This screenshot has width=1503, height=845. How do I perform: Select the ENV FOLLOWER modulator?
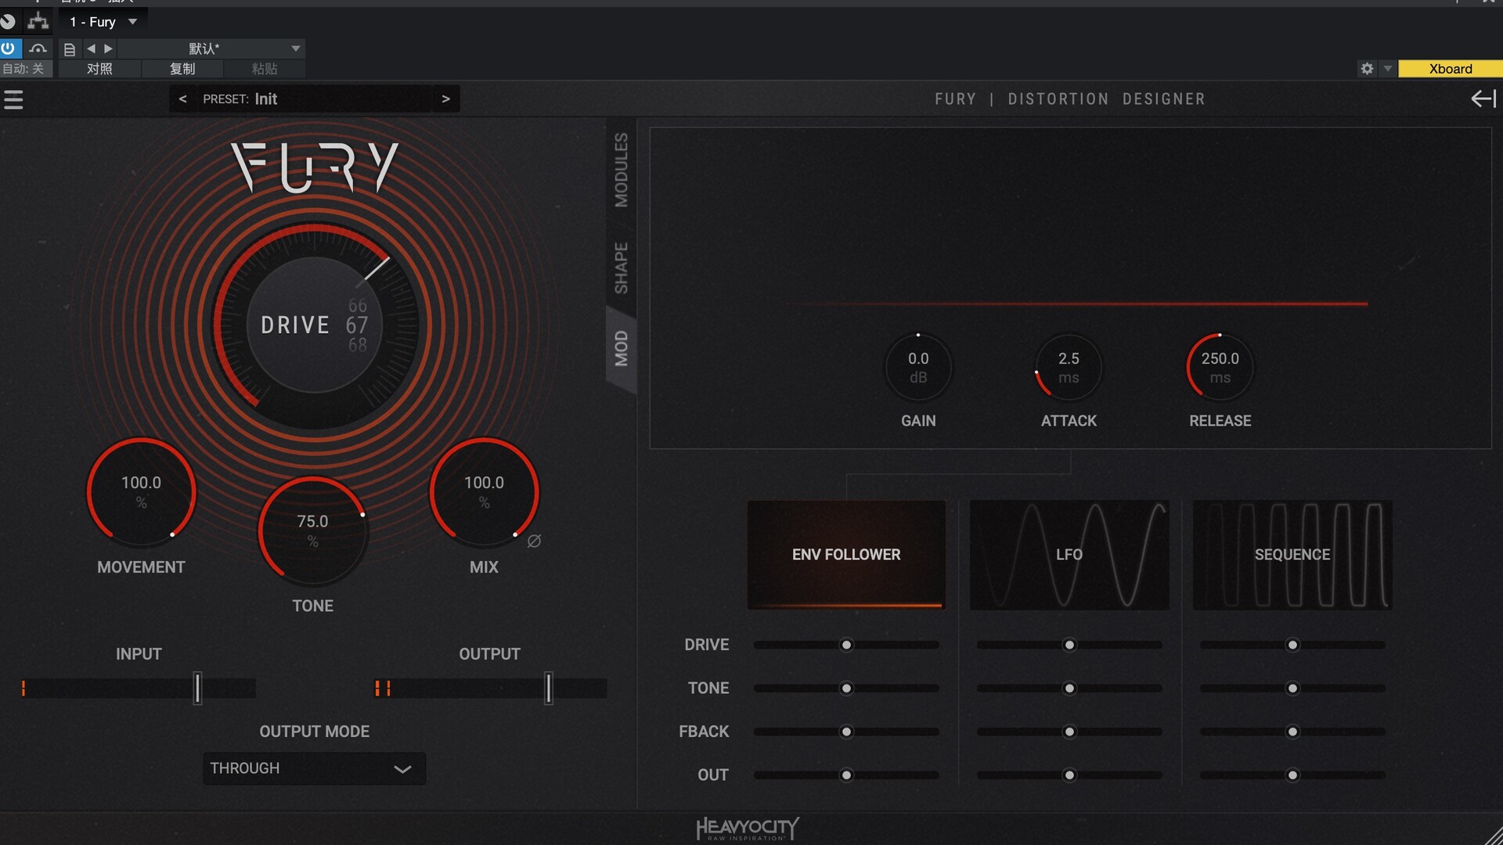pos(846,555)
